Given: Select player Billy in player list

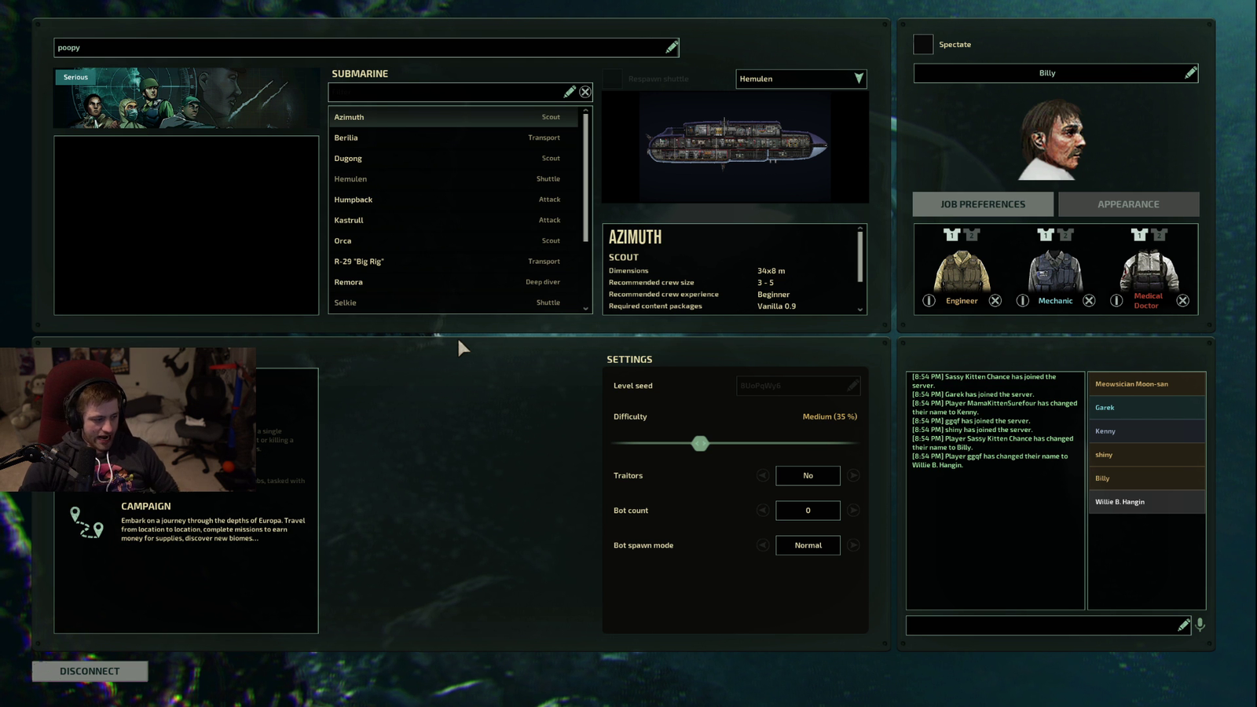Looking at the screenshot, I should coord(1146,478).
